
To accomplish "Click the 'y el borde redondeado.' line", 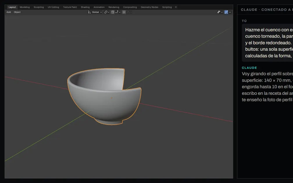I will coord(268,43).
